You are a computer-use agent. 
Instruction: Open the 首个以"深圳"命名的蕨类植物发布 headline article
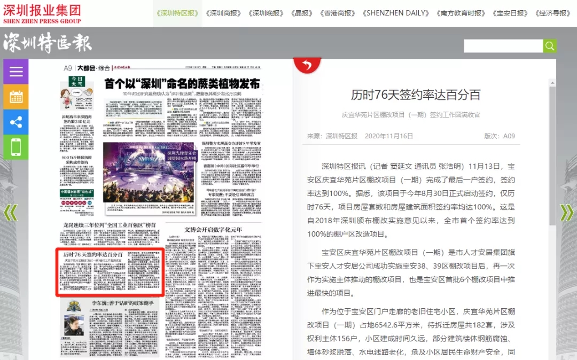(x=182, y=84)
